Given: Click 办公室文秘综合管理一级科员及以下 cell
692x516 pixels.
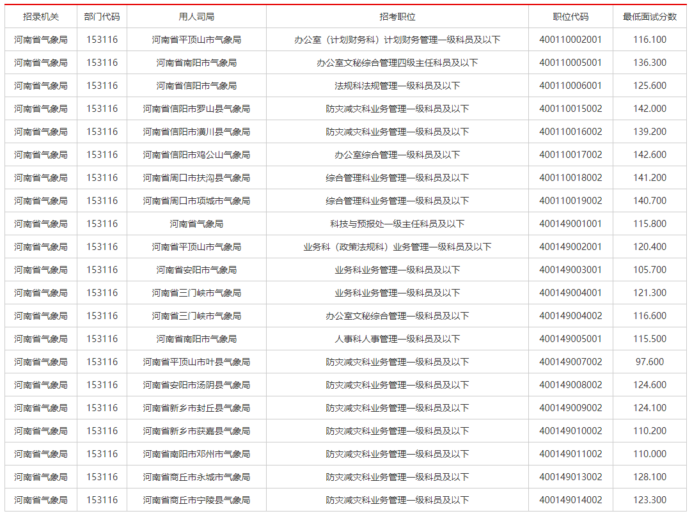Looking at the screenshot, I should (x=397, y=316).
